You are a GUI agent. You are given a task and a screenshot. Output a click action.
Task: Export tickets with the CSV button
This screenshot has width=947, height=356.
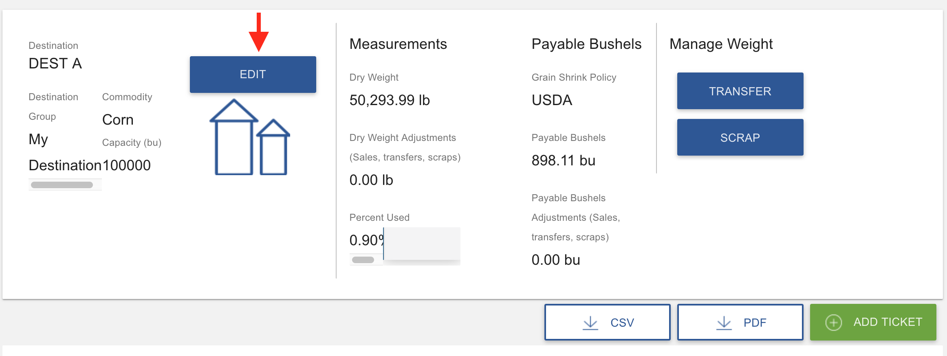[607, 323]
